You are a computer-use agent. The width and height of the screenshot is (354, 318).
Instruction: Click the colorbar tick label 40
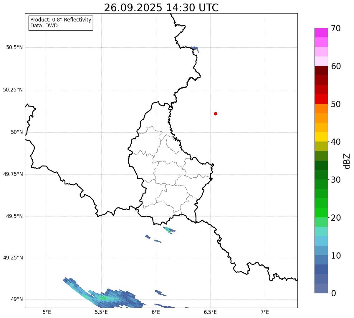tap(336, 142)
